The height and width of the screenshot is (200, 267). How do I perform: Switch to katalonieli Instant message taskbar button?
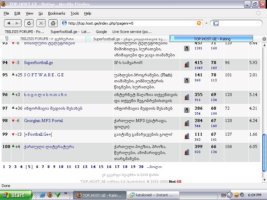153,195
